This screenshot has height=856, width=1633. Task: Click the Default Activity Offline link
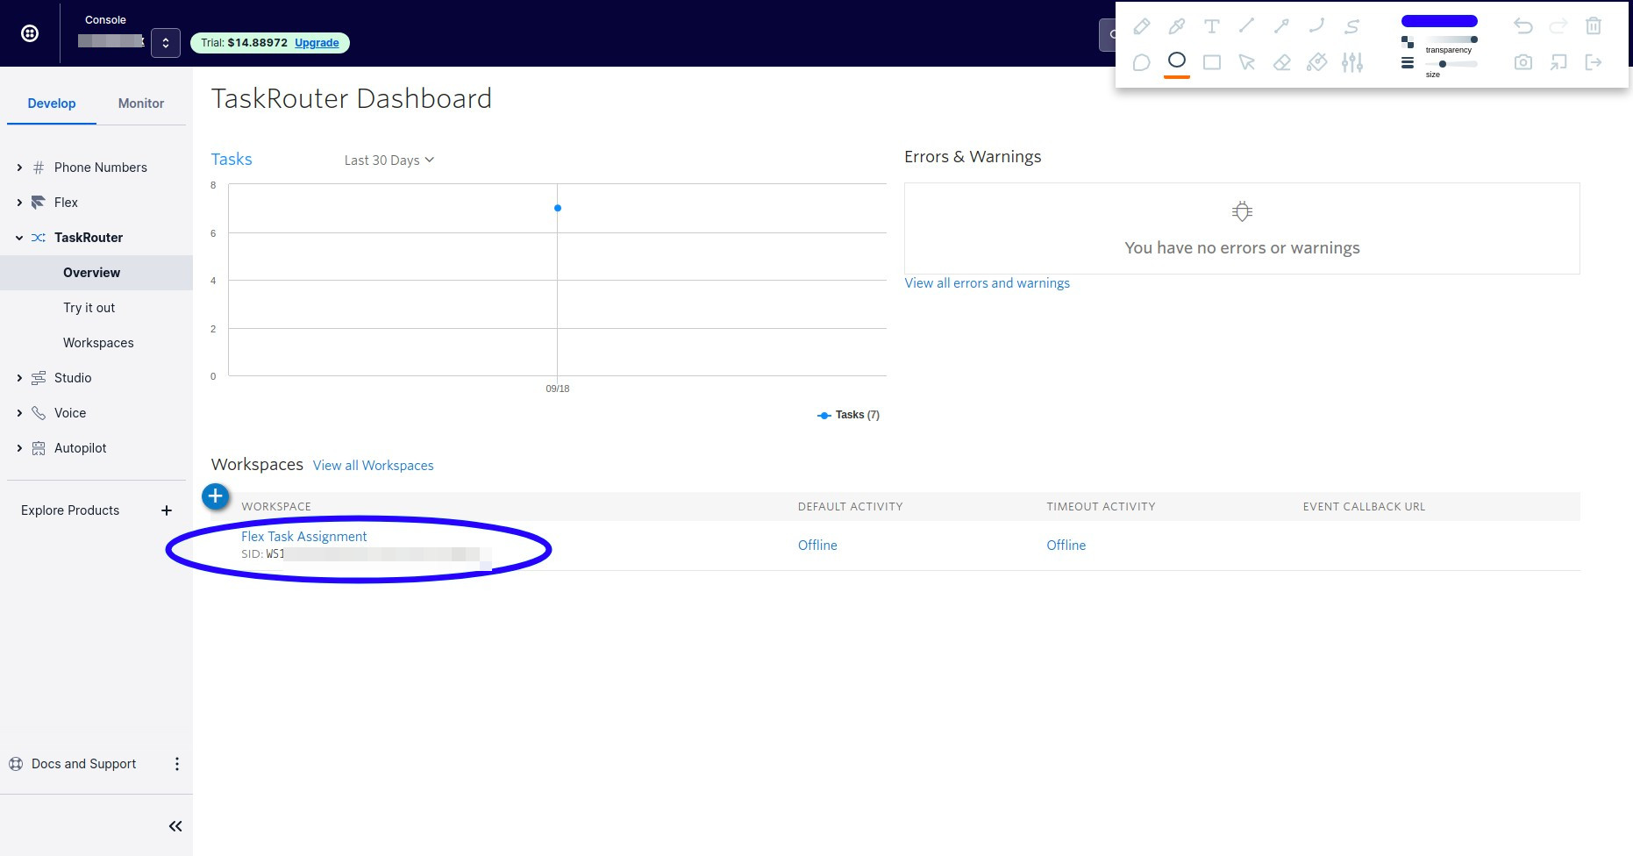click(x=817, y=546)
